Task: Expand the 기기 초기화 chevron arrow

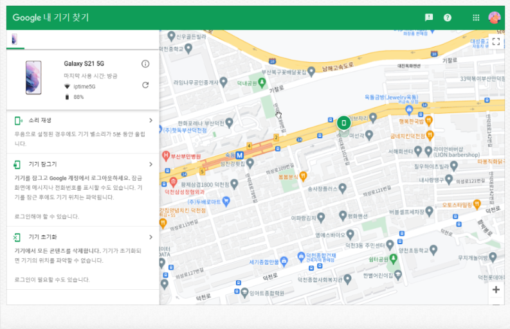Action: (150, 237)
